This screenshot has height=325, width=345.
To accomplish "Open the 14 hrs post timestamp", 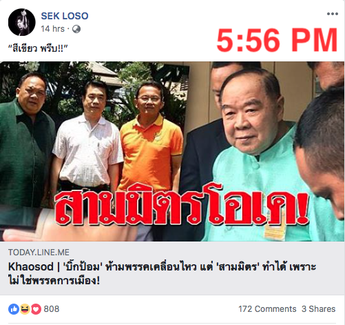I will (x=52, y=29).
